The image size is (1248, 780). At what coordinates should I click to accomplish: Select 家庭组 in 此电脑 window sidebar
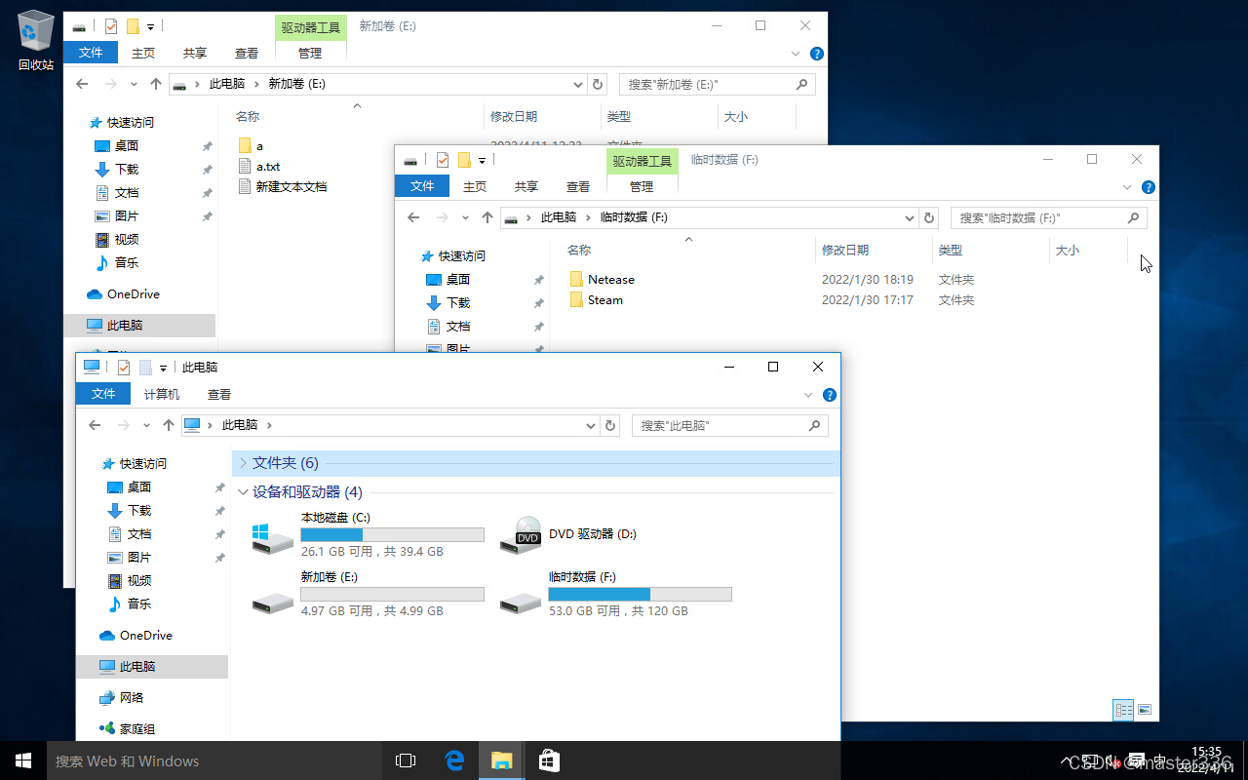pyautogui.click(x=137, y=729)
